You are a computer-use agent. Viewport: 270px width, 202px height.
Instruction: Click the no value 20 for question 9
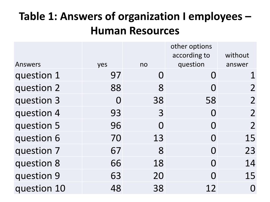(158, 175)
